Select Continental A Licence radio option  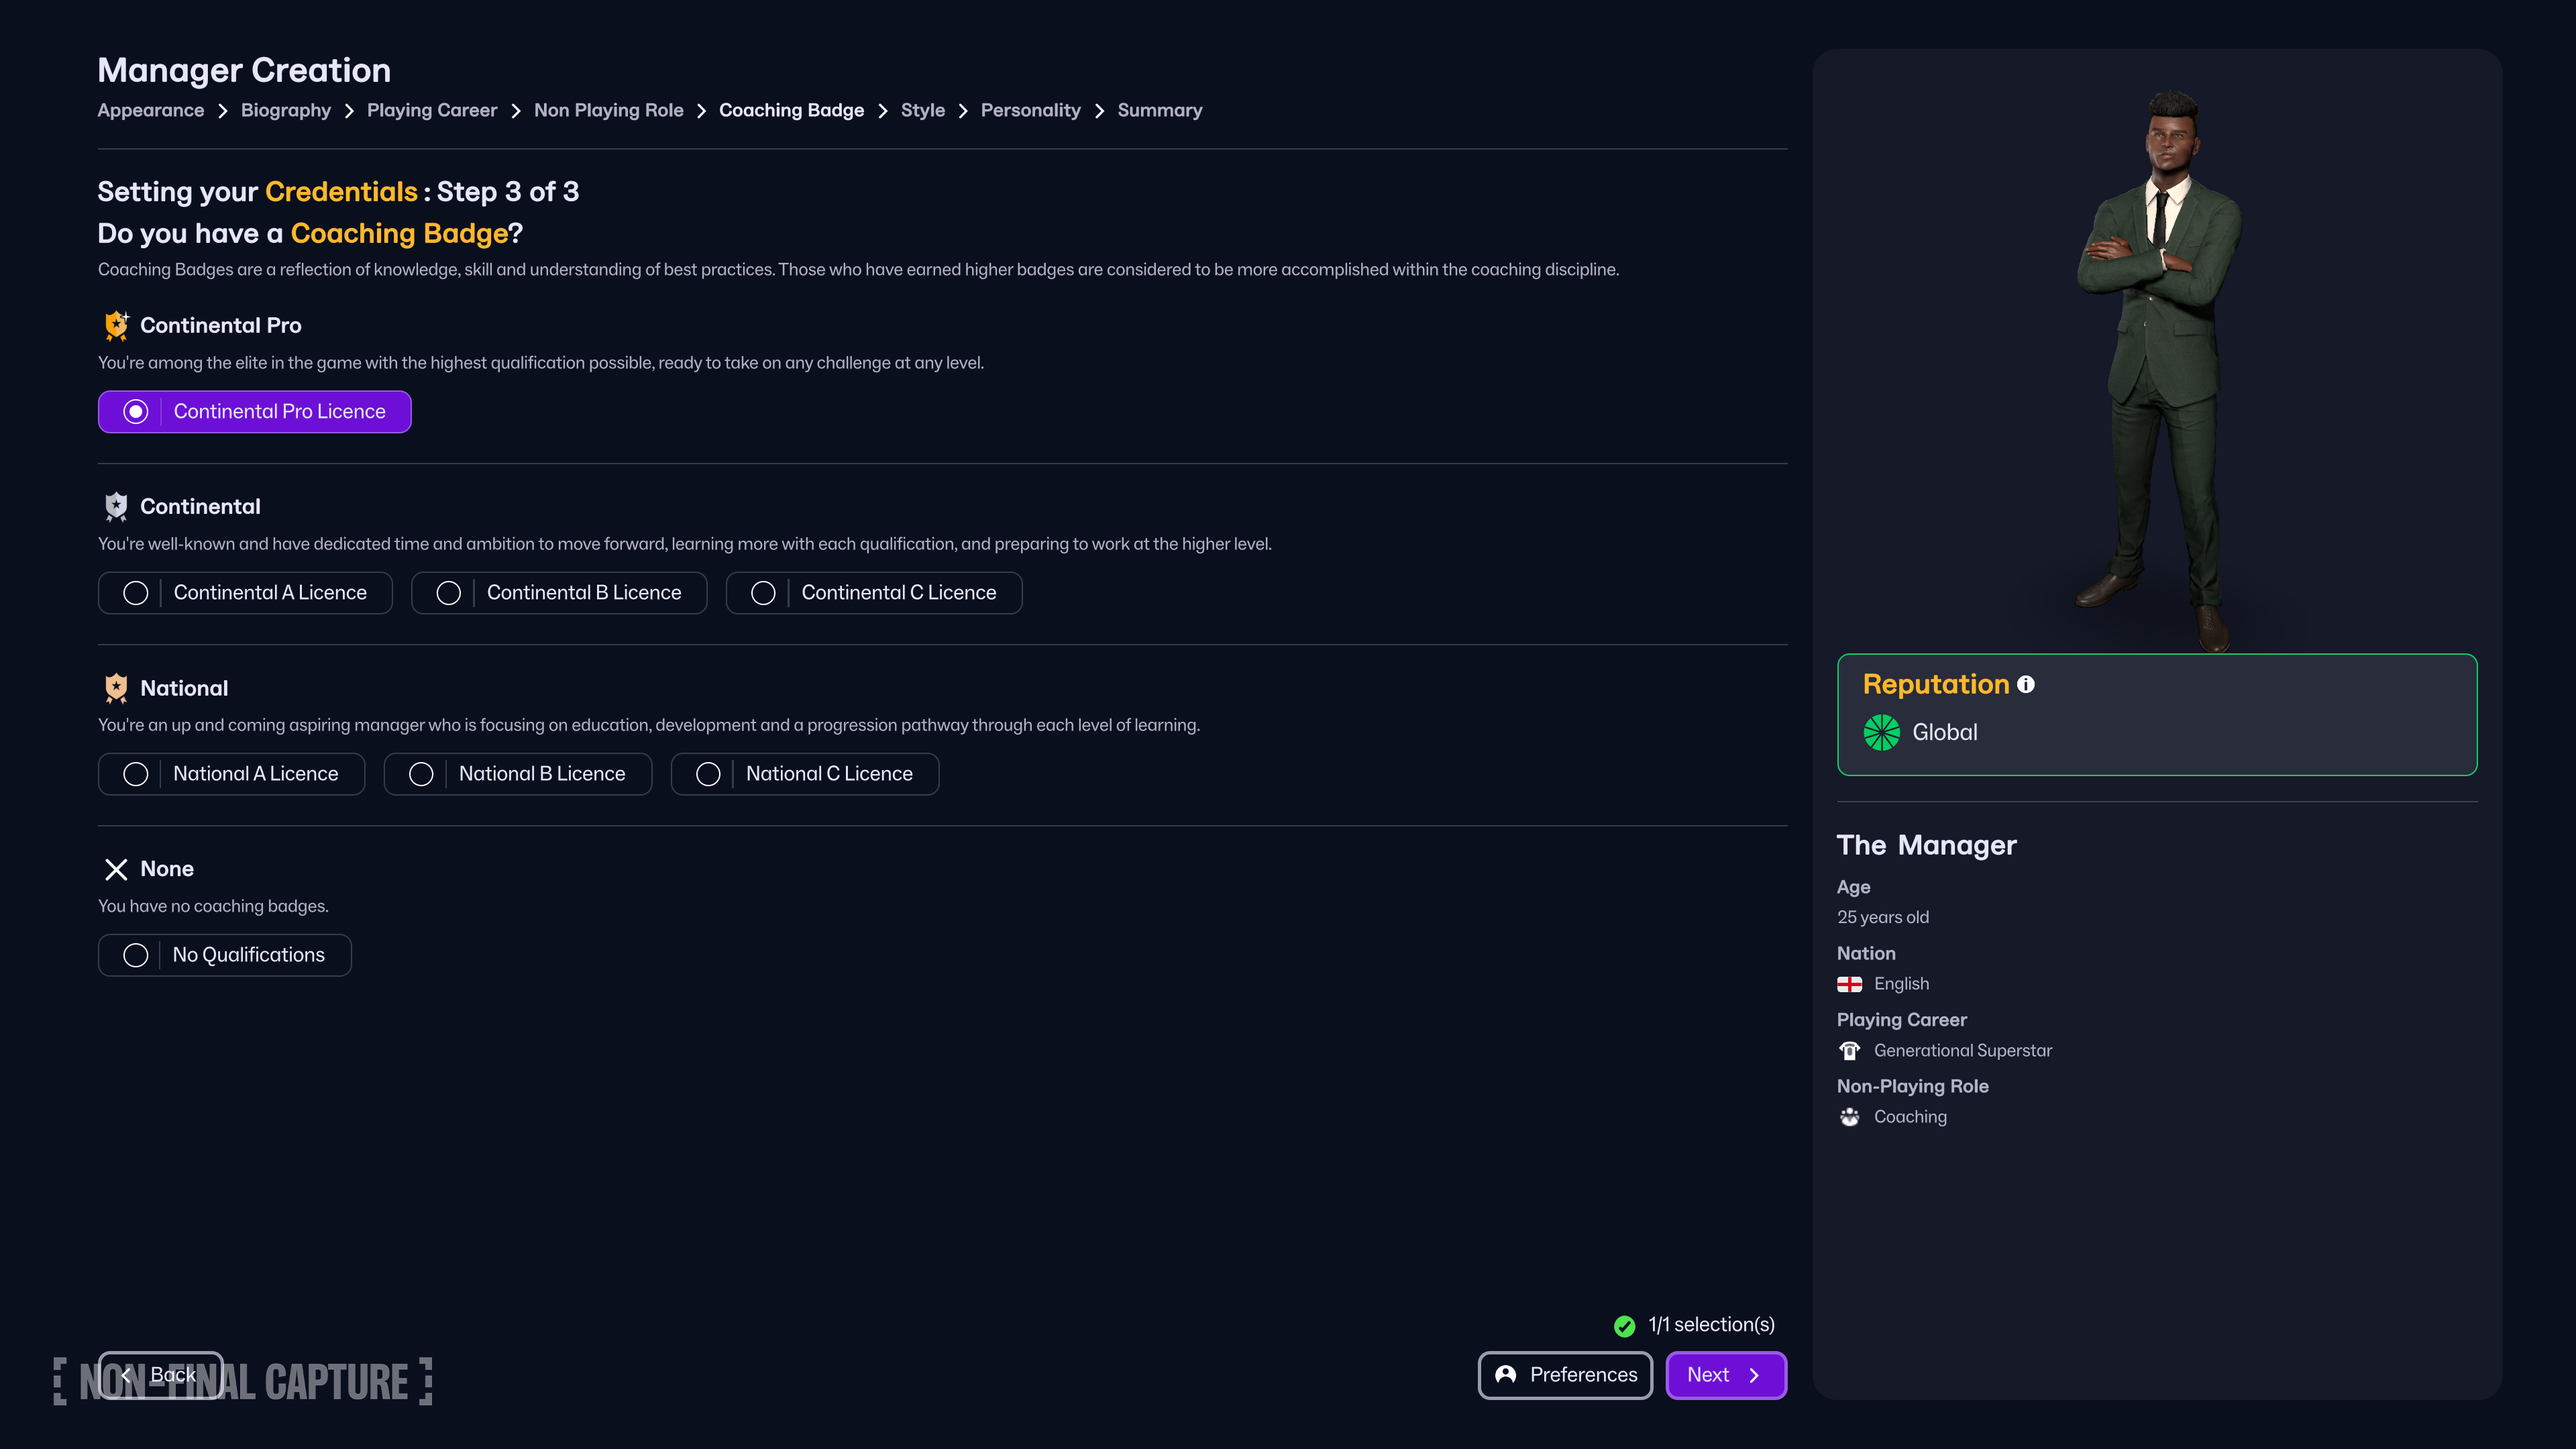click(x=245, y=593)
